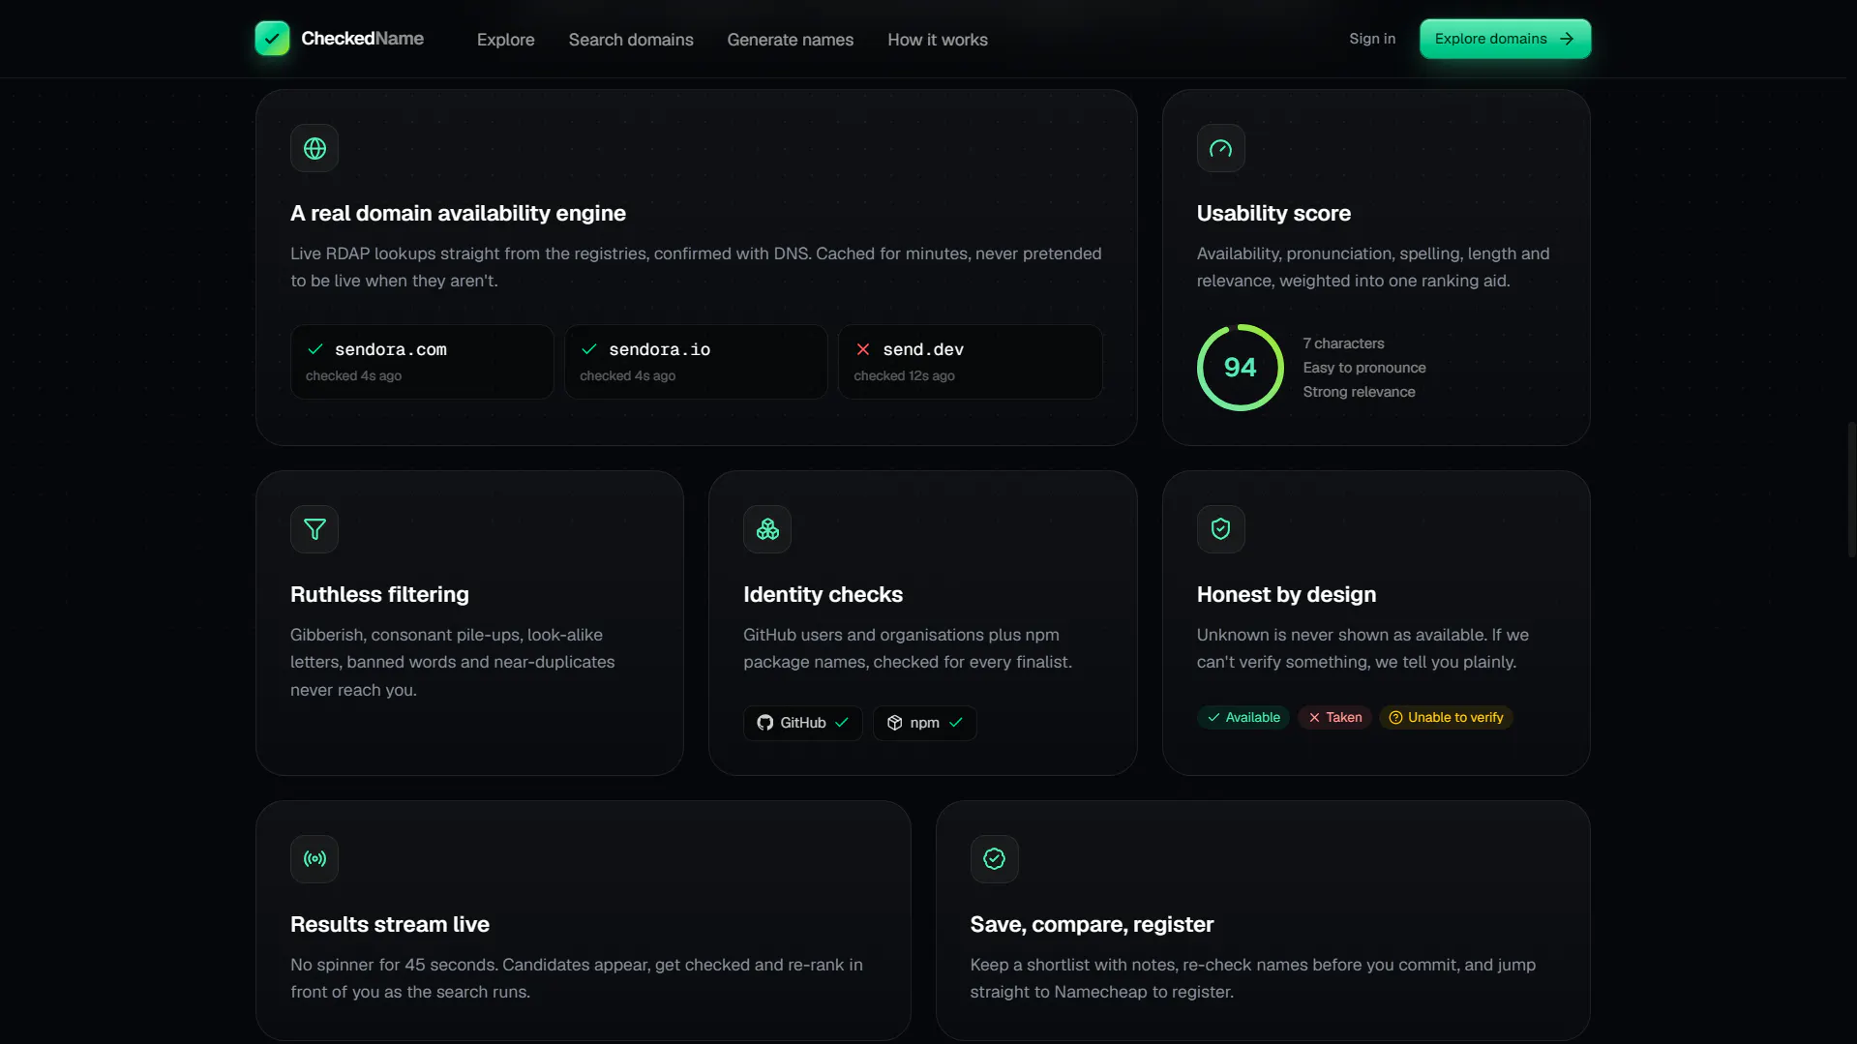This screenshot has height=1044, width=1857.
Task: Click the cubes icon above Identity checks
Action: point(767,529)
